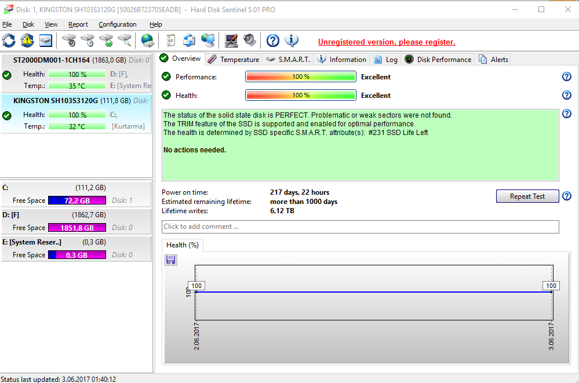Click the globe with monitor icon
The height and width of the screenshot is (383, 579).
pyautogui.click(x=208, y=41)
